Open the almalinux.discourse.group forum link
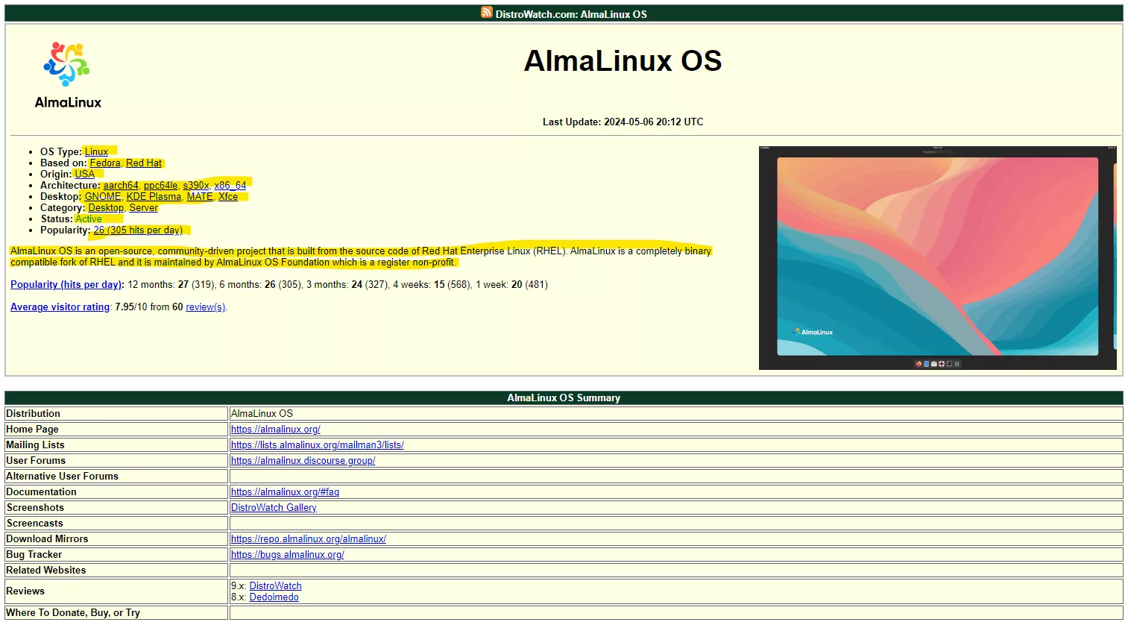This screenshot has height=622, width=1128. pyautogui.click(x=303, y=461)
